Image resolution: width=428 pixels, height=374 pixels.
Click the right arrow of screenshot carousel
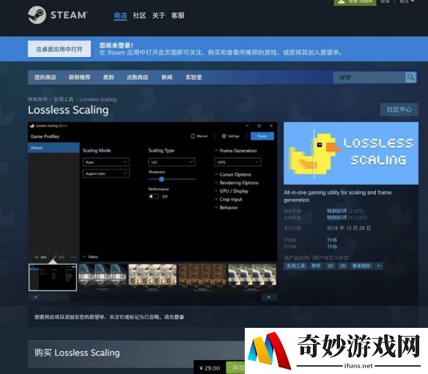pos(269,297)
